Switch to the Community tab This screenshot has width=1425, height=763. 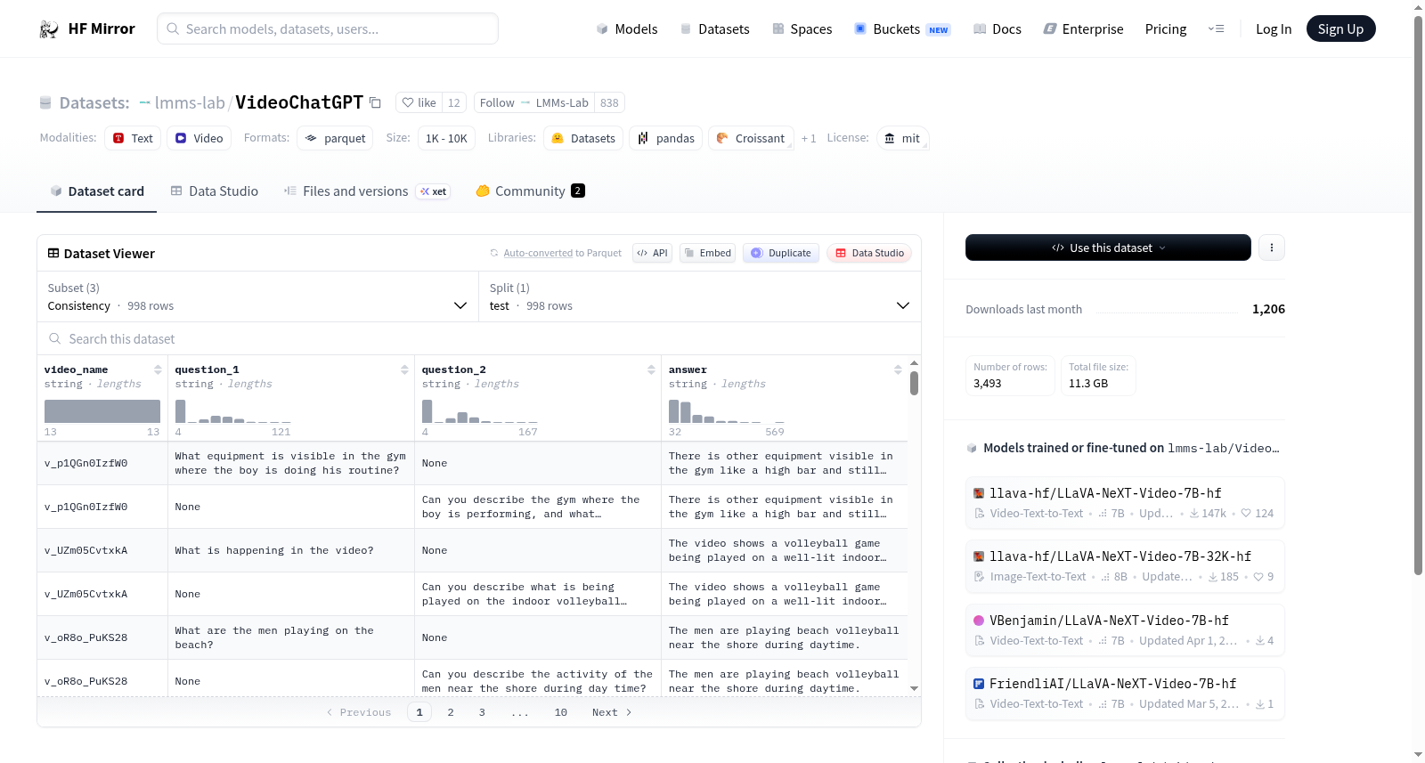[x=530, y=191]
